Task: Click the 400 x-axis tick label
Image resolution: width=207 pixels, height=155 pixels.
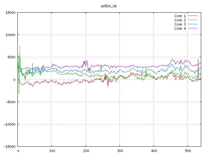Action: pos(154,151)
